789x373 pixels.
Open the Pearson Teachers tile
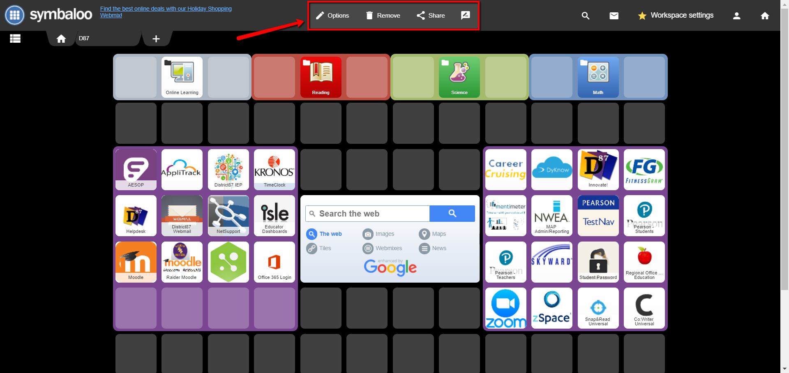point(506,262)
